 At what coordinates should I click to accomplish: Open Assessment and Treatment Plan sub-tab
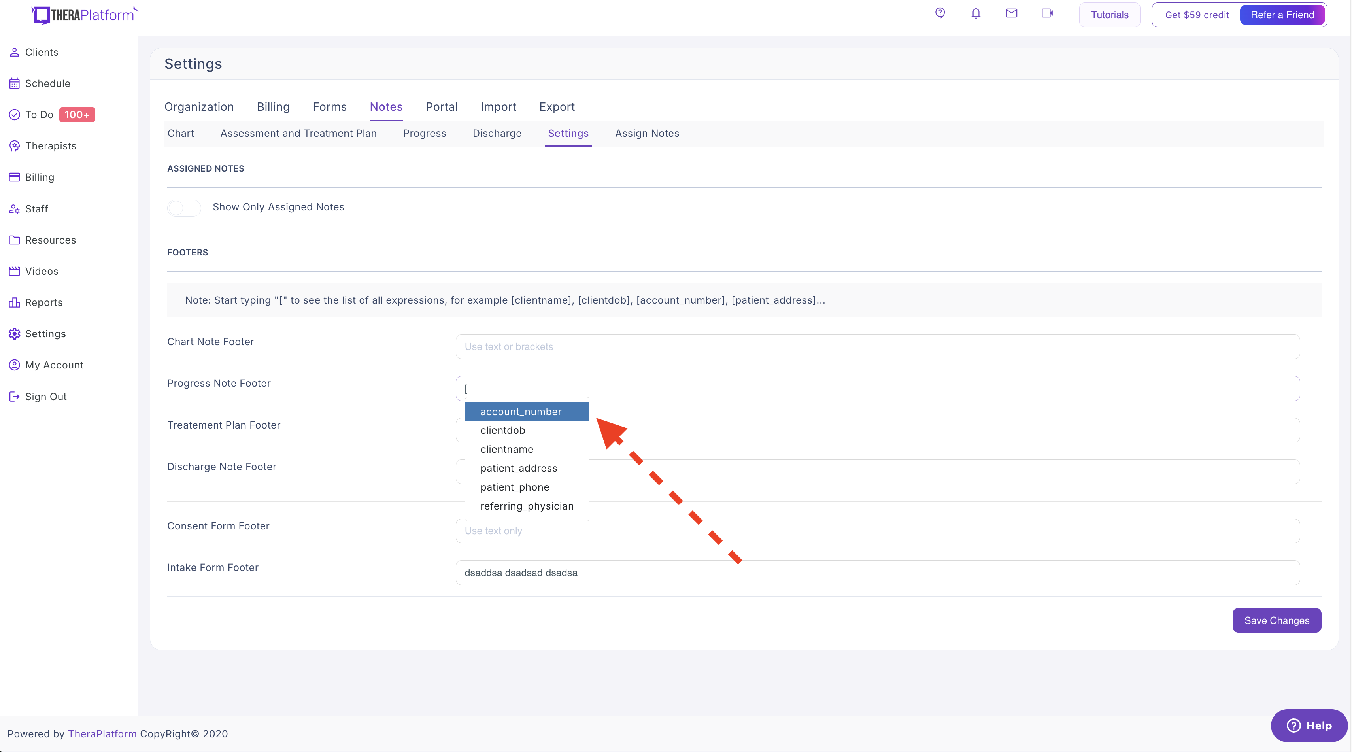click(298, 133)
